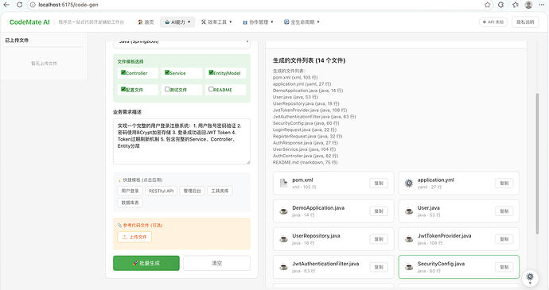Copy pom.xml with its 复制 button

click(379, 183)
